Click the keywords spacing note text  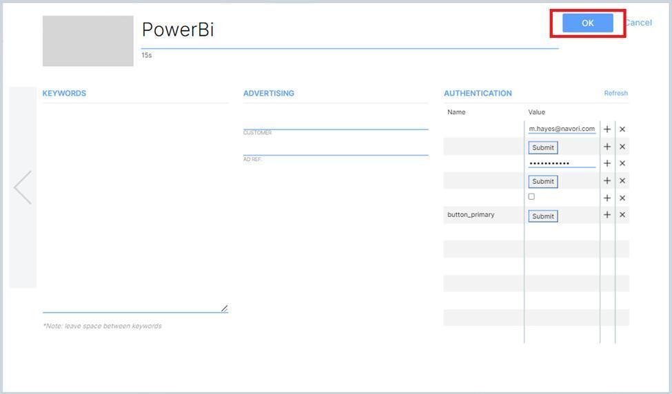(103, 326)
